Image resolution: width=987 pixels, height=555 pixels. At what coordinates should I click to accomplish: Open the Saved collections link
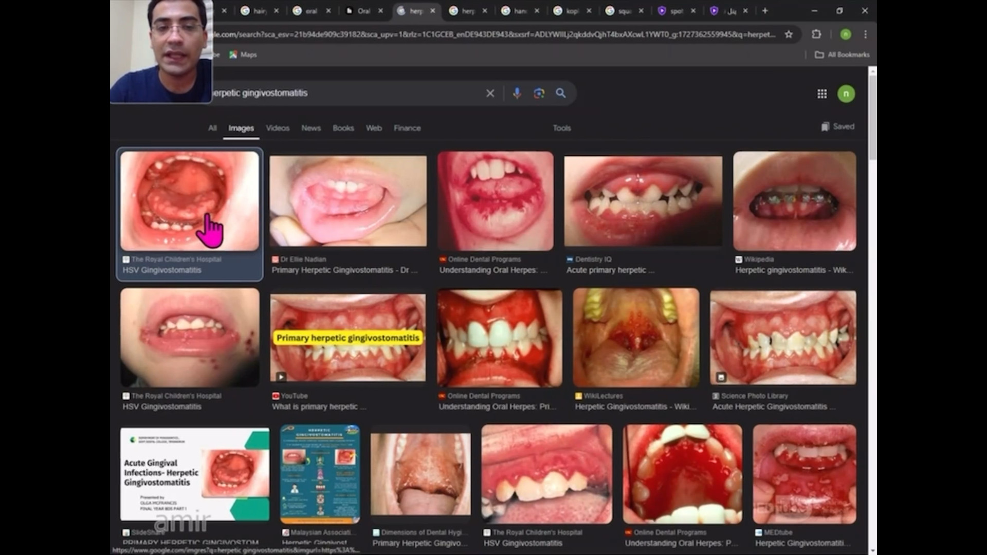pos(838,126)
